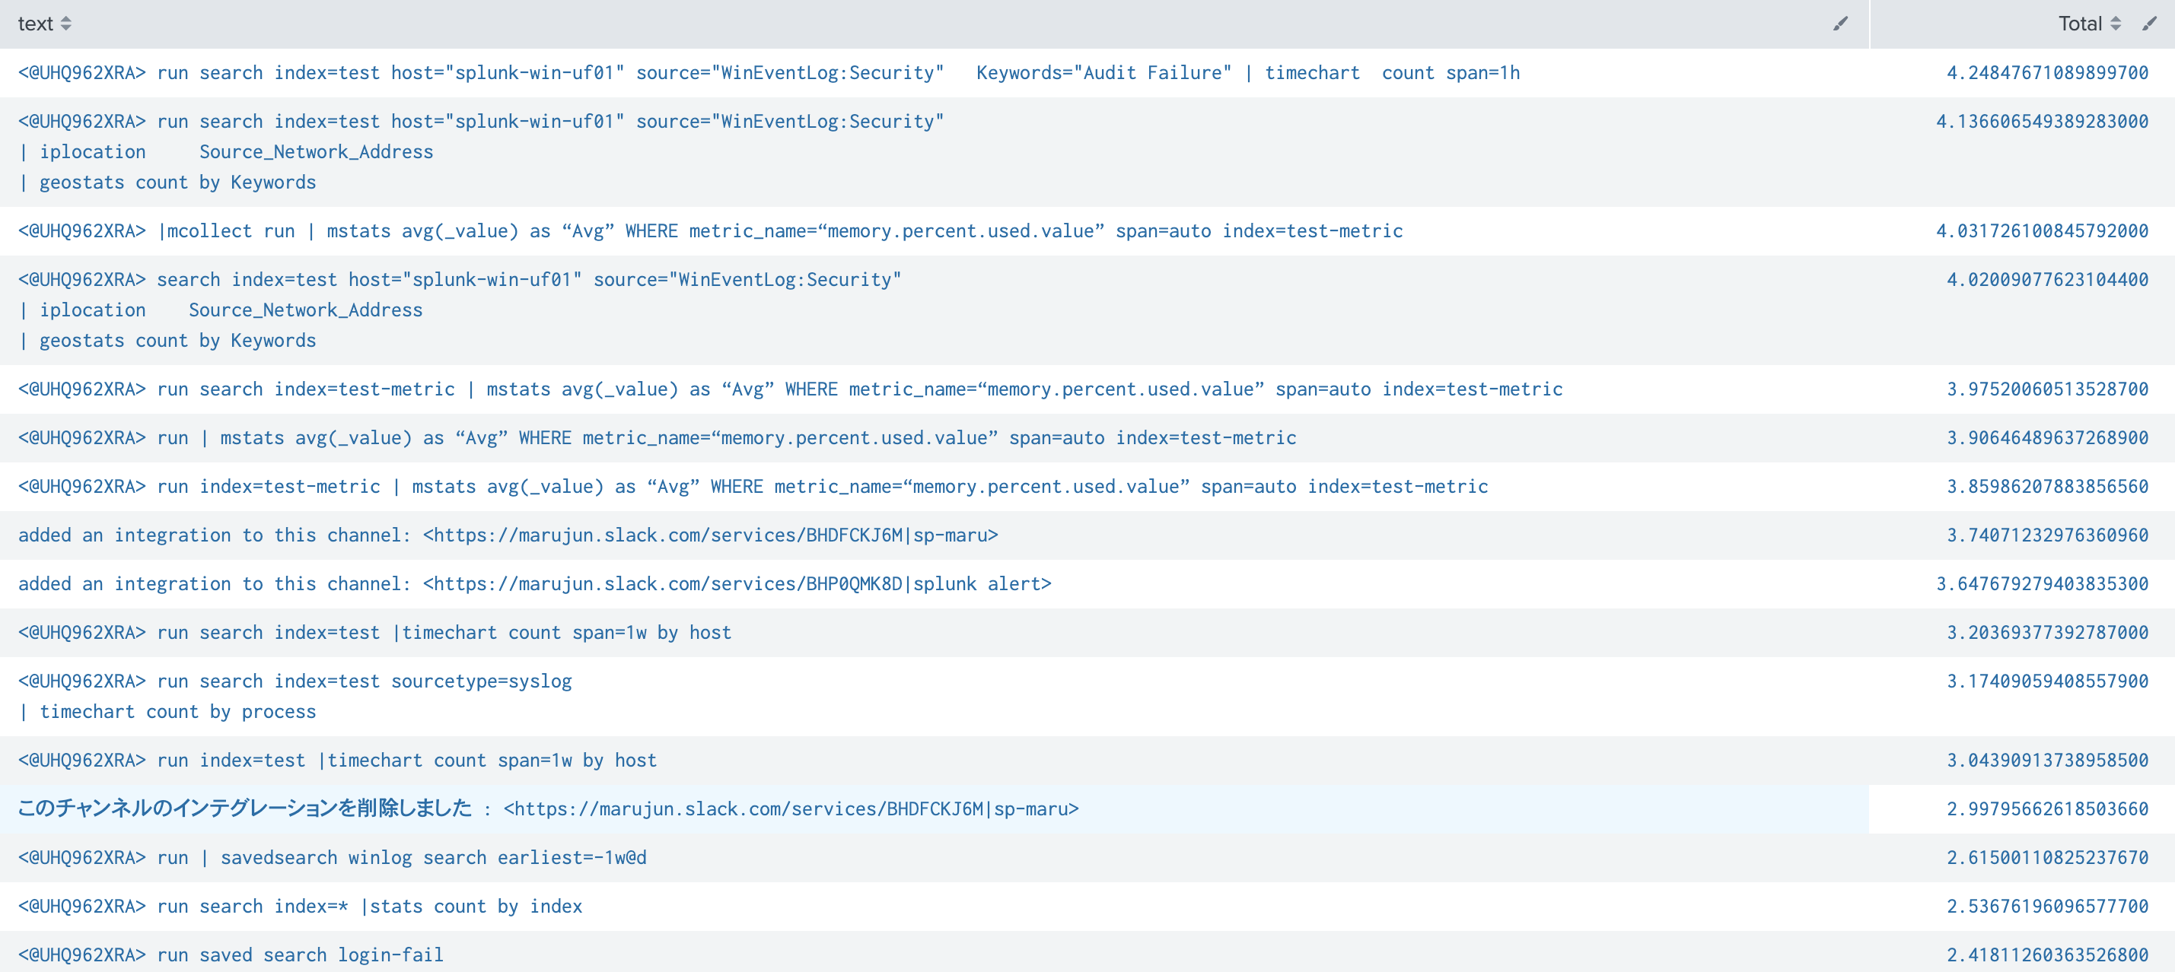
Task: Click the Total column header label
Action: (2080, 24)
